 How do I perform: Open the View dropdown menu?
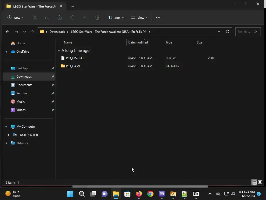[139, 17]
